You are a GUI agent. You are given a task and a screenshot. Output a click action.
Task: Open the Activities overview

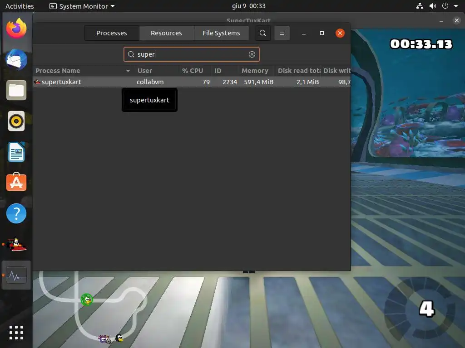point(20,6)
